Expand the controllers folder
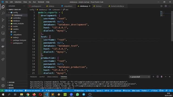This screenshot has width=173, height=97. (x=17, y=18)
